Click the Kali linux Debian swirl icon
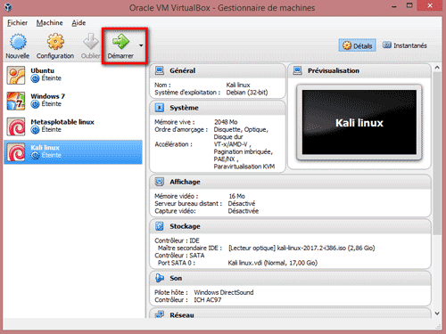The image size is (446, 334). click(x=16, y=152)
